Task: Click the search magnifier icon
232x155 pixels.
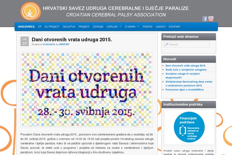Action: pyautogui.click(x=167, y=44)
